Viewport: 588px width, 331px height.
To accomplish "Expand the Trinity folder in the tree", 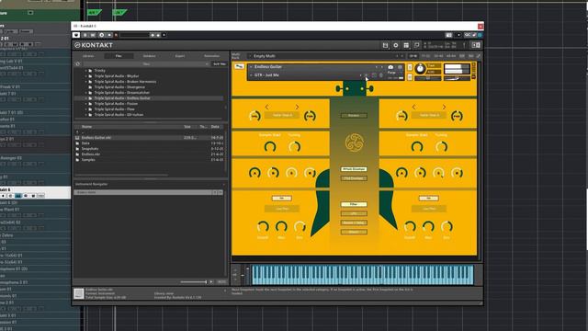I will pos(86,71).
